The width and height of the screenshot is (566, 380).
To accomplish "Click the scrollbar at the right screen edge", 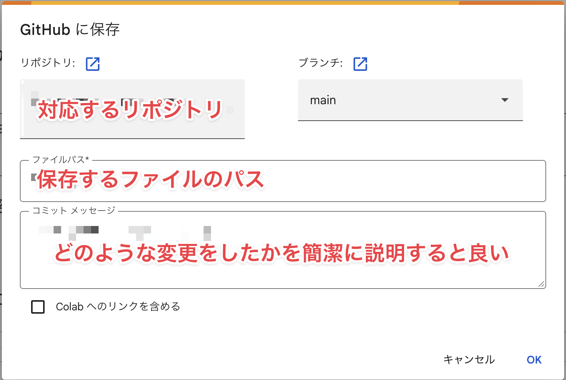I will click(563, 187).
